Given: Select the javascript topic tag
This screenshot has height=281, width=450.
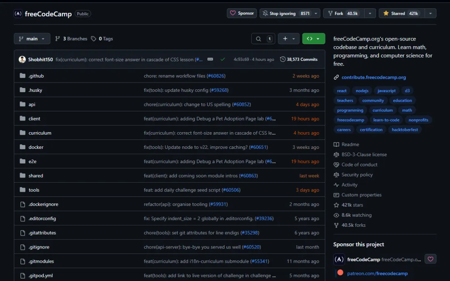Looking at the screenshot, I should pyautogui.click(x=386, y=91).
